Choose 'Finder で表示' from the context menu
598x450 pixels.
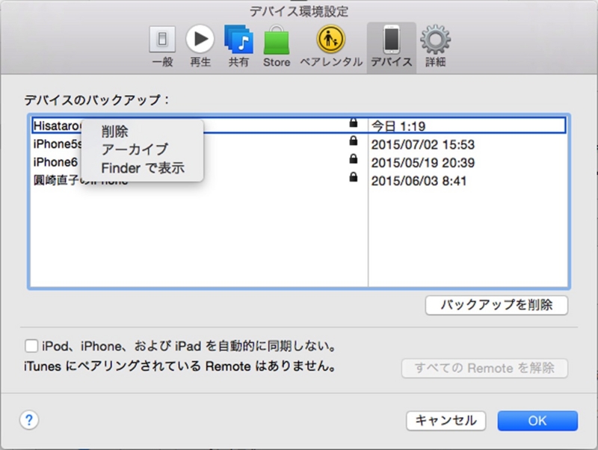(x=143, y=167)
